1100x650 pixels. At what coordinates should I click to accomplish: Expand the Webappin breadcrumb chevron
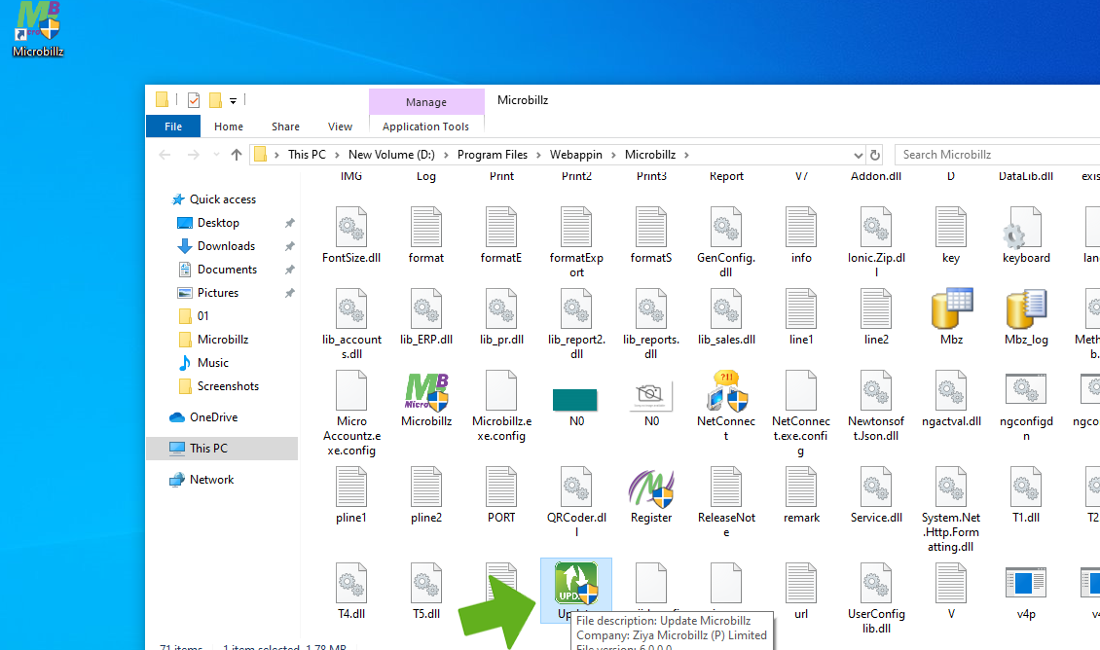click(614, 155)
